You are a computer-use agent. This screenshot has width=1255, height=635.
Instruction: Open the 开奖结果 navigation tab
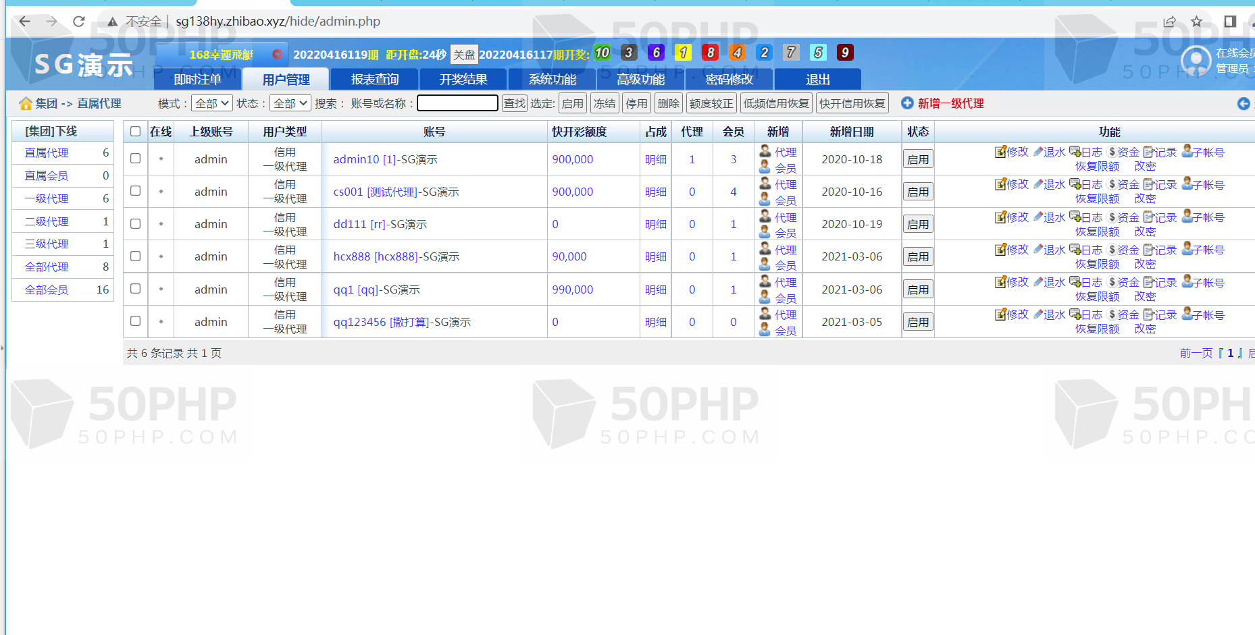pyautogui.click(x=463, y=80)
